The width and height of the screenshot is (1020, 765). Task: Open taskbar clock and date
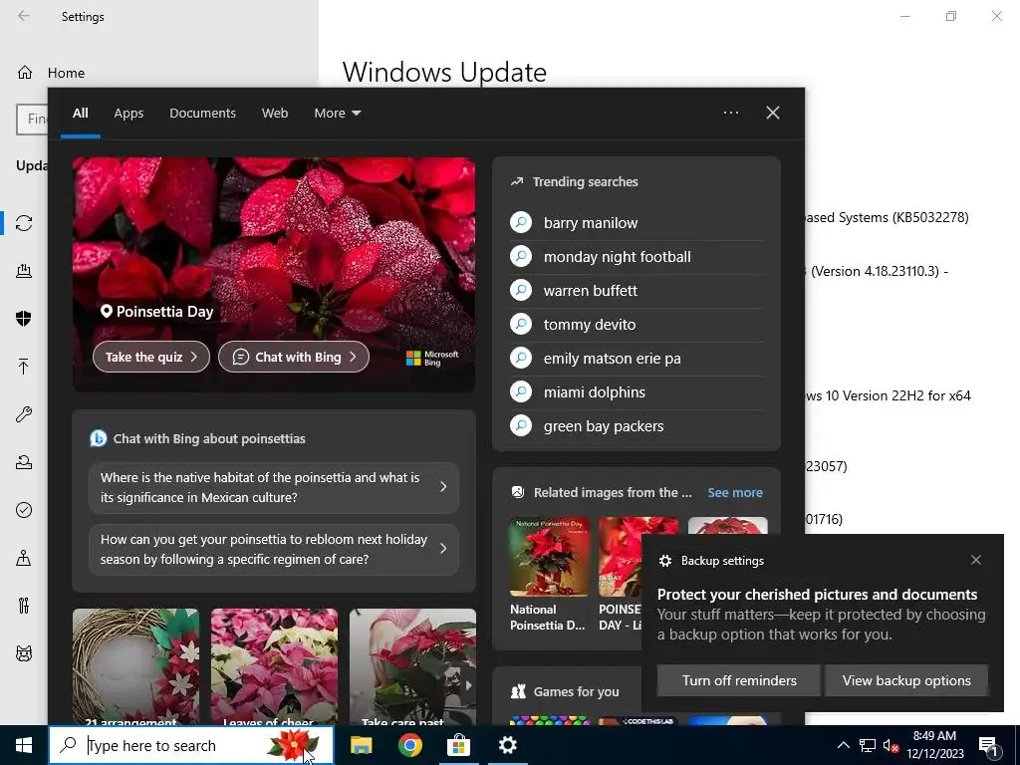(x=934, y=745)
